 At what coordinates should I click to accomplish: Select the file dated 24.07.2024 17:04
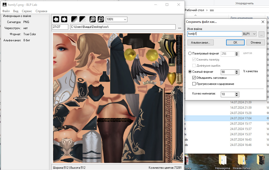(x=241, y=118)
